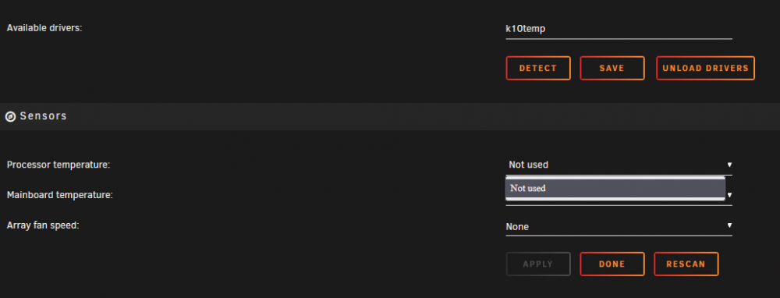Image resolution: width=780 pixels, height=298 pixels.
Task: Rescan sensors with the RESCAN button
Action: point(686,264)
